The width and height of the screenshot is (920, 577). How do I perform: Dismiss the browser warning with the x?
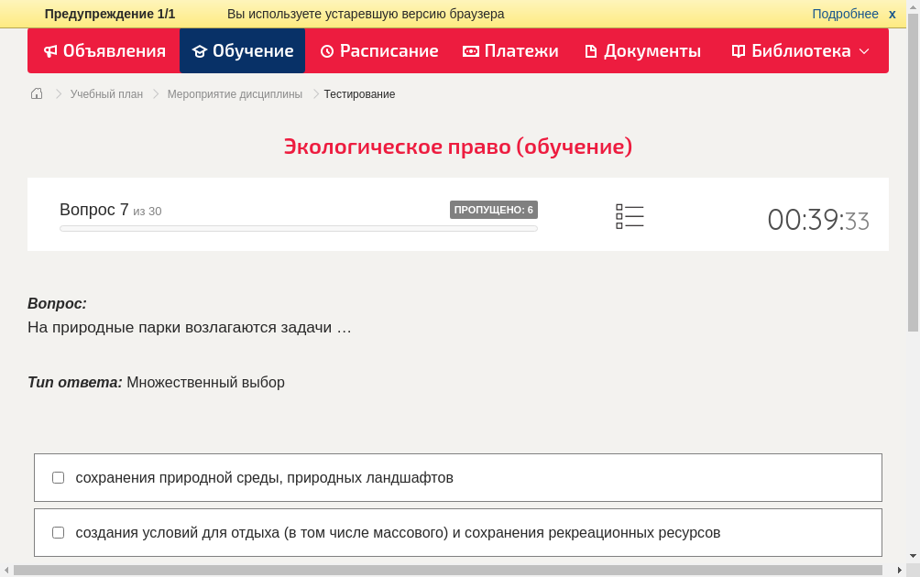click(892, 14)
